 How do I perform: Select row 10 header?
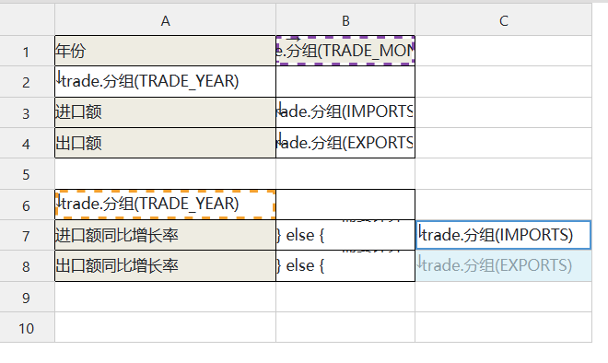click(27, 328)
